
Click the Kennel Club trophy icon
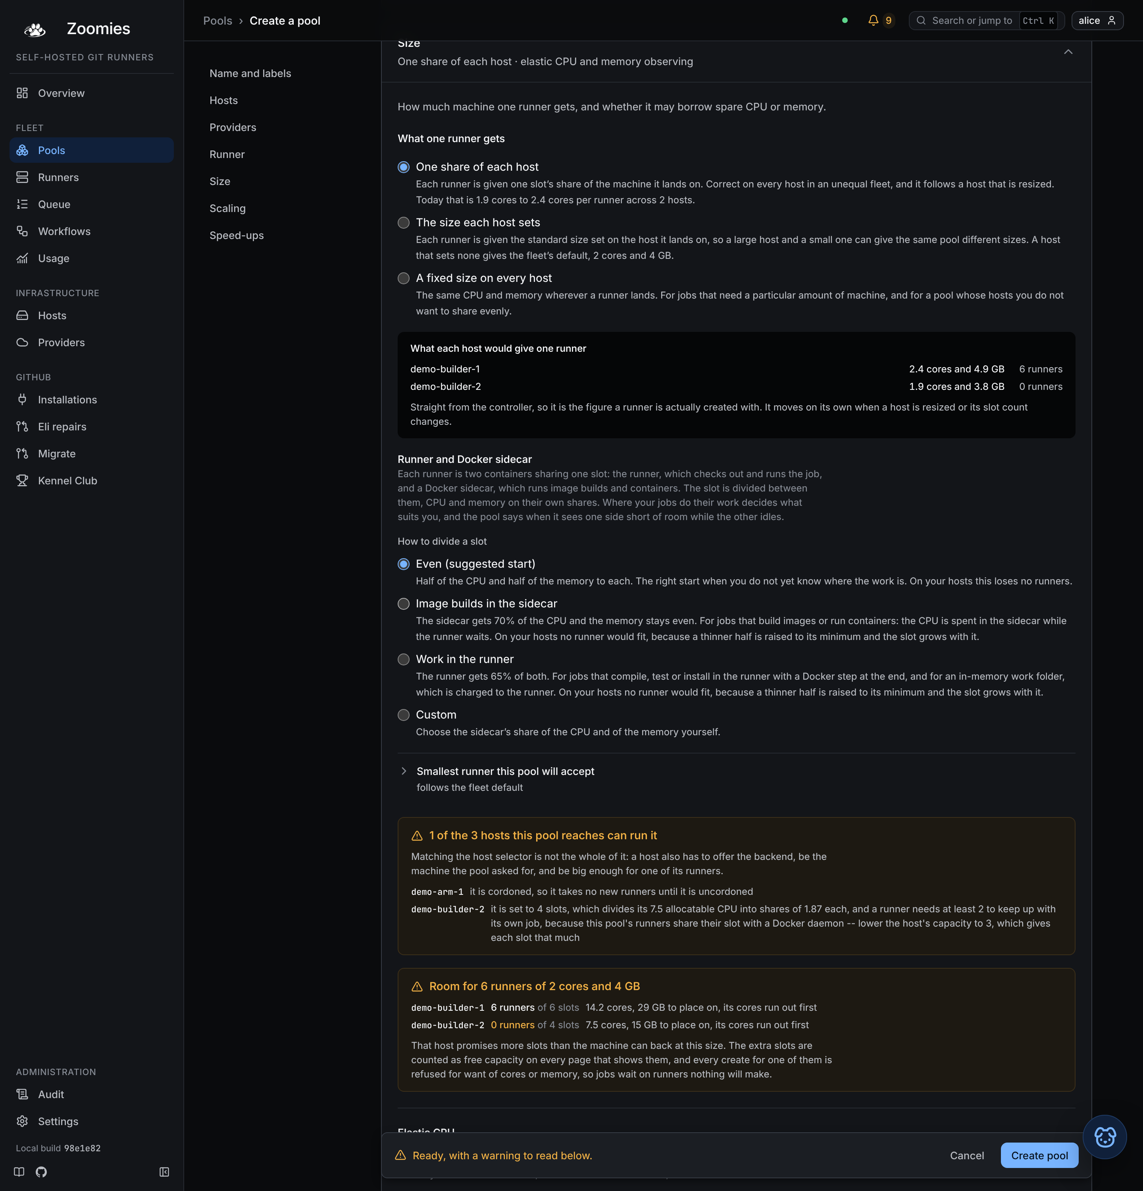tap(23, 481)
